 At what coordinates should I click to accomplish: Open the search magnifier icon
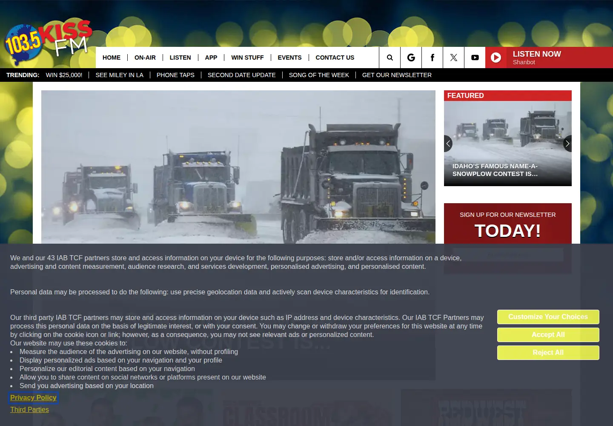click(390, 58)
